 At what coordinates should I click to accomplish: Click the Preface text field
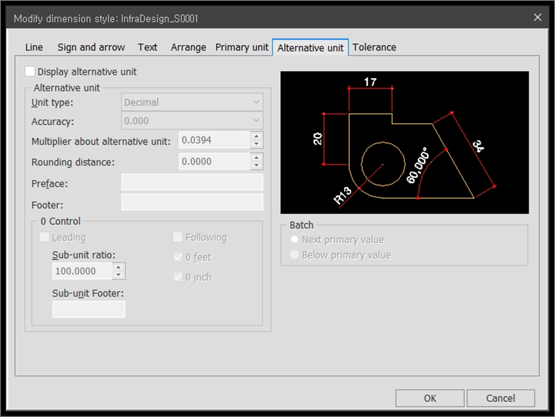click(x=192, y=182)
